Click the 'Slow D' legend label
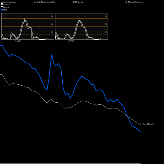164x164 pixels. (x=7, y=5)
